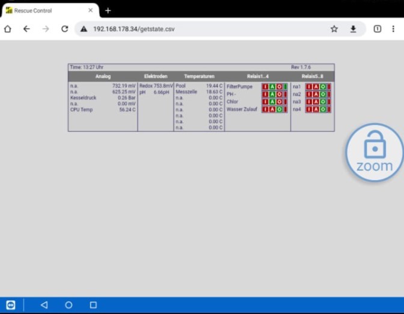This screenshot has height=314, width=404.
Task: Click the Relais5..8 column header
Action: point(313,76)
